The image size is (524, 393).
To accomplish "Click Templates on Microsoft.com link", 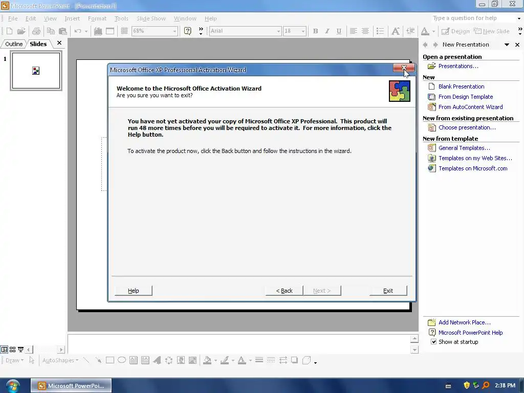I will (x=473, y=168).
